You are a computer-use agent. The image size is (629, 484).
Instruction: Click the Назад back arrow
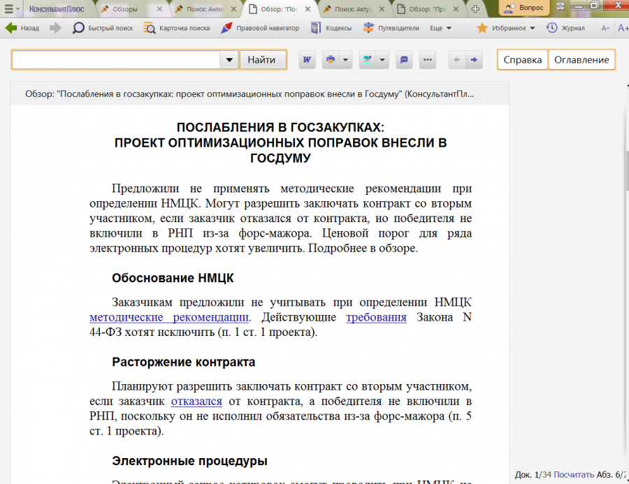22,28
